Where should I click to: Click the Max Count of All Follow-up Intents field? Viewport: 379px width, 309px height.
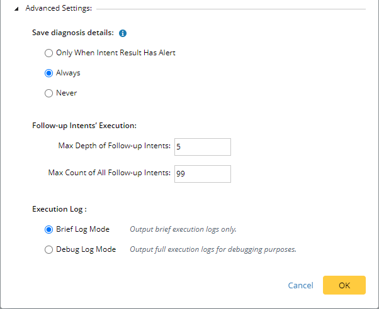[202, 173]
